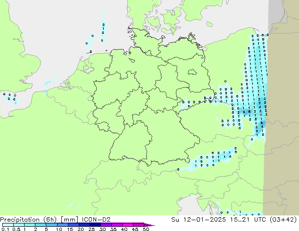Click the '0.5' legend label
The width and height of the screenshot is (299, 231).
pyautogui.click(x=17, y=229)
